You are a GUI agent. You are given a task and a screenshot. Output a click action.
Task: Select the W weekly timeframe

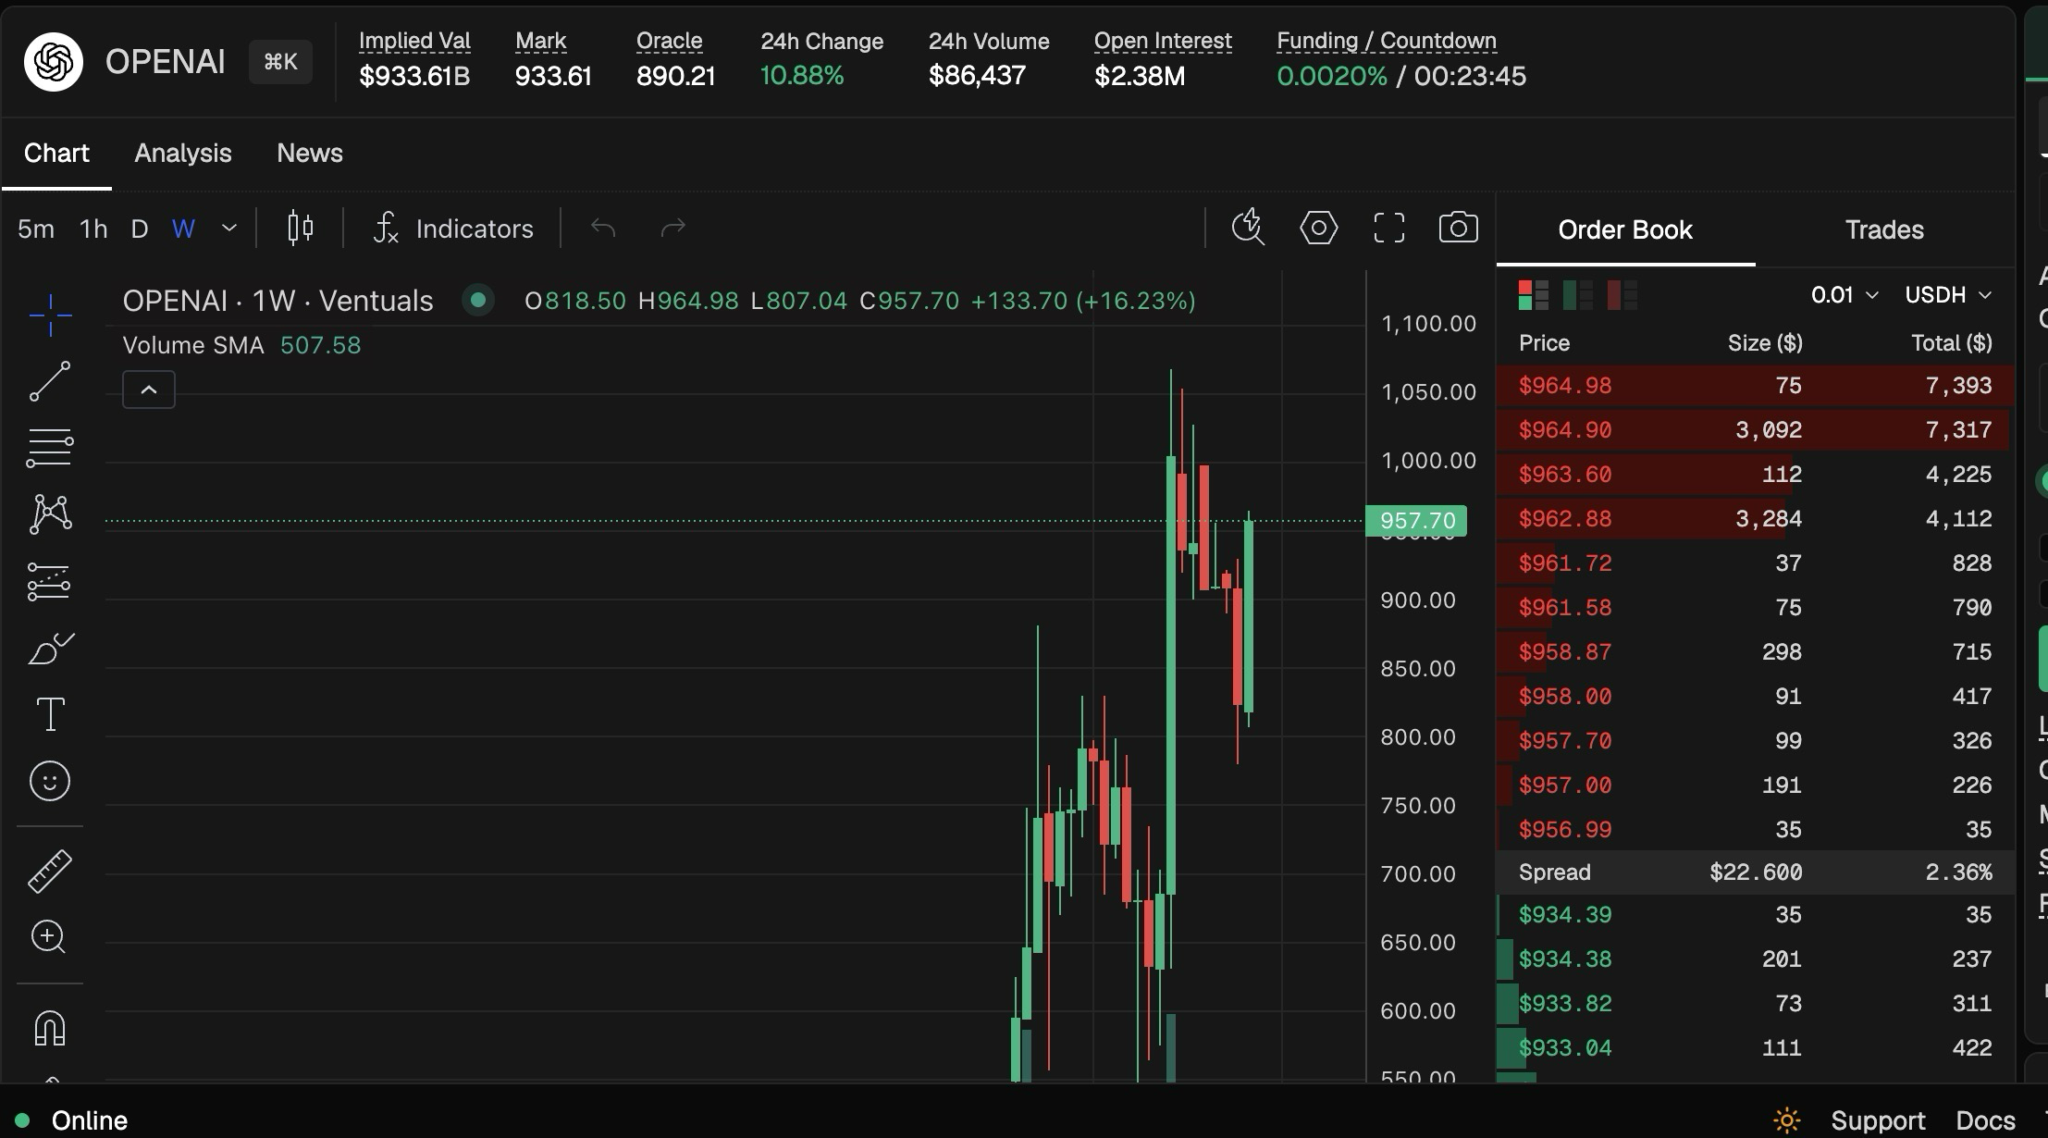point(183,229)
